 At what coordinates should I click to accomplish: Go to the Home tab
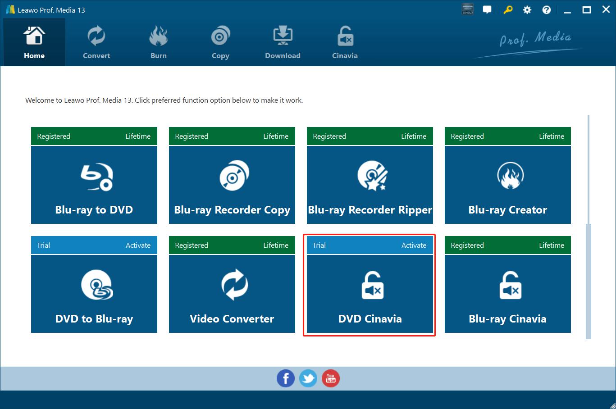click(34, 43)
